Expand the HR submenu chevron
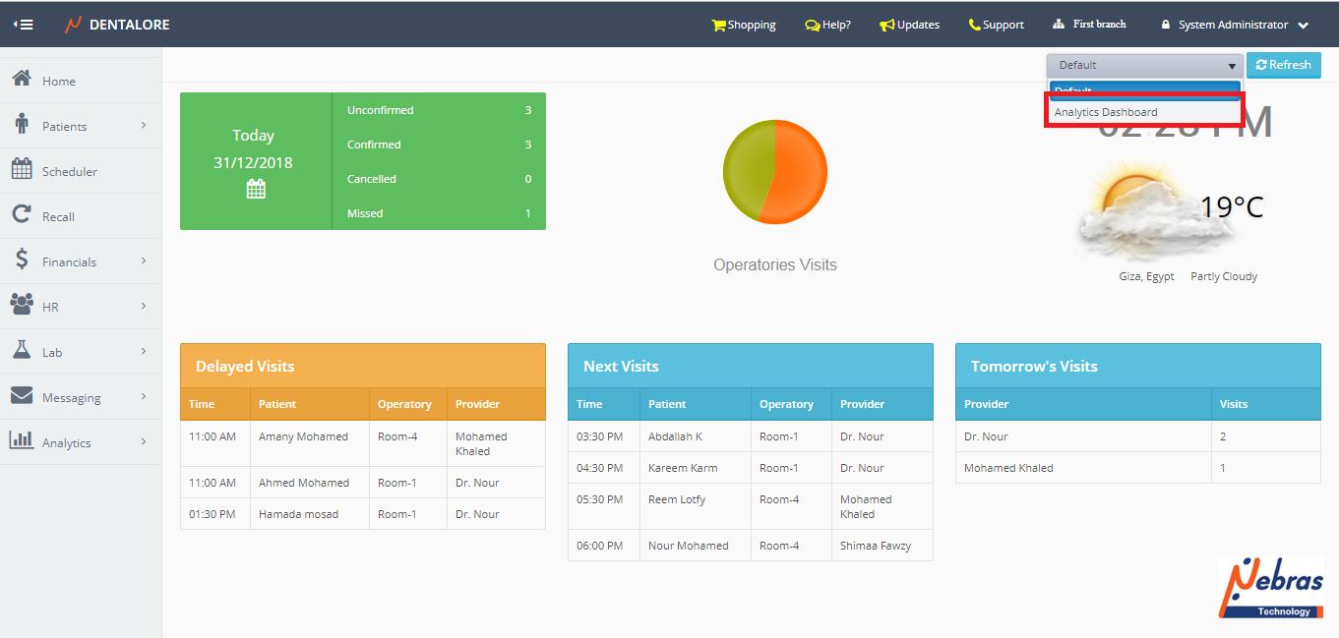Viewport: 1339px width, 638px height. 144,307
